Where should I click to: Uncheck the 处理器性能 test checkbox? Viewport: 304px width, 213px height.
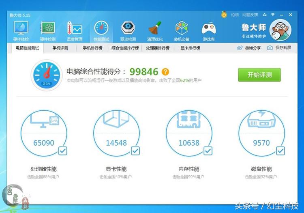coord(63,151)
